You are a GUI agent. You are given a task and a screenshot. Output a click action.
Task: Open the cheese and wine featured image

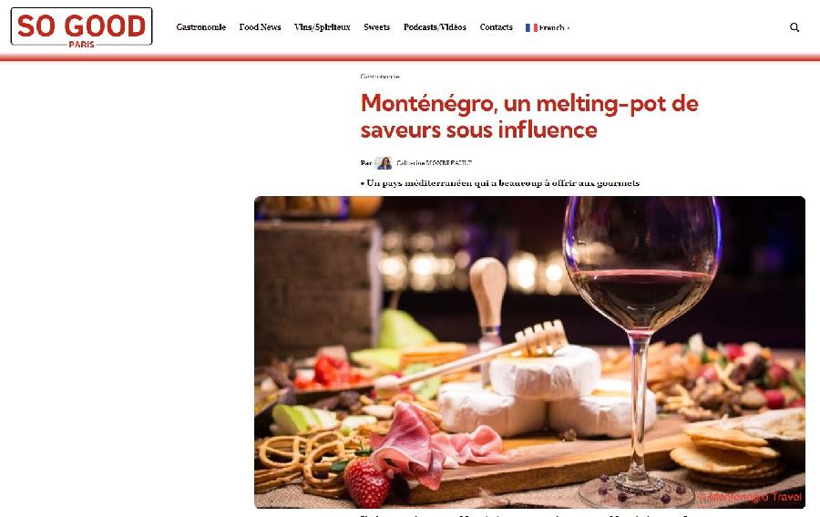529,352
